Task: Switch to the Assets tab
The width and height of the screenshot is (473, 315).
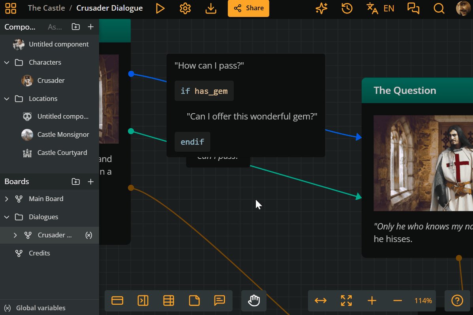Action: pyautogui.click(x=55, y=27)
